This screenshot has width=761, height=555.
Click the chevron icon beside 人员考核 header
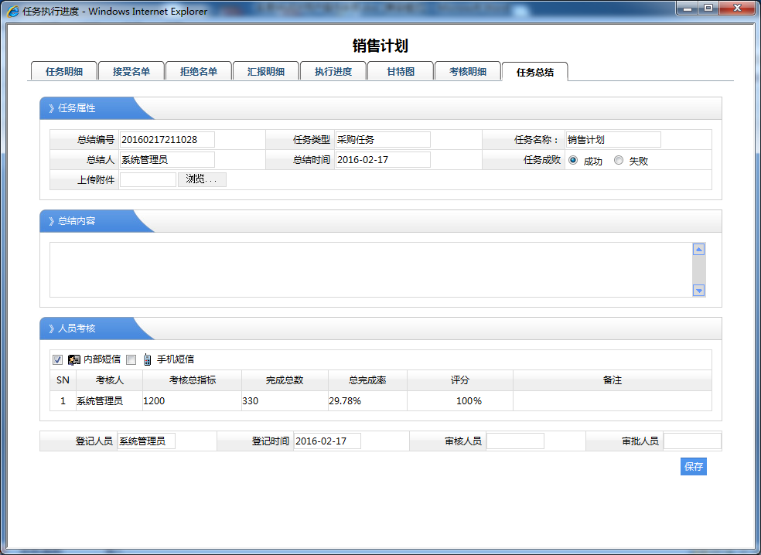51,329
